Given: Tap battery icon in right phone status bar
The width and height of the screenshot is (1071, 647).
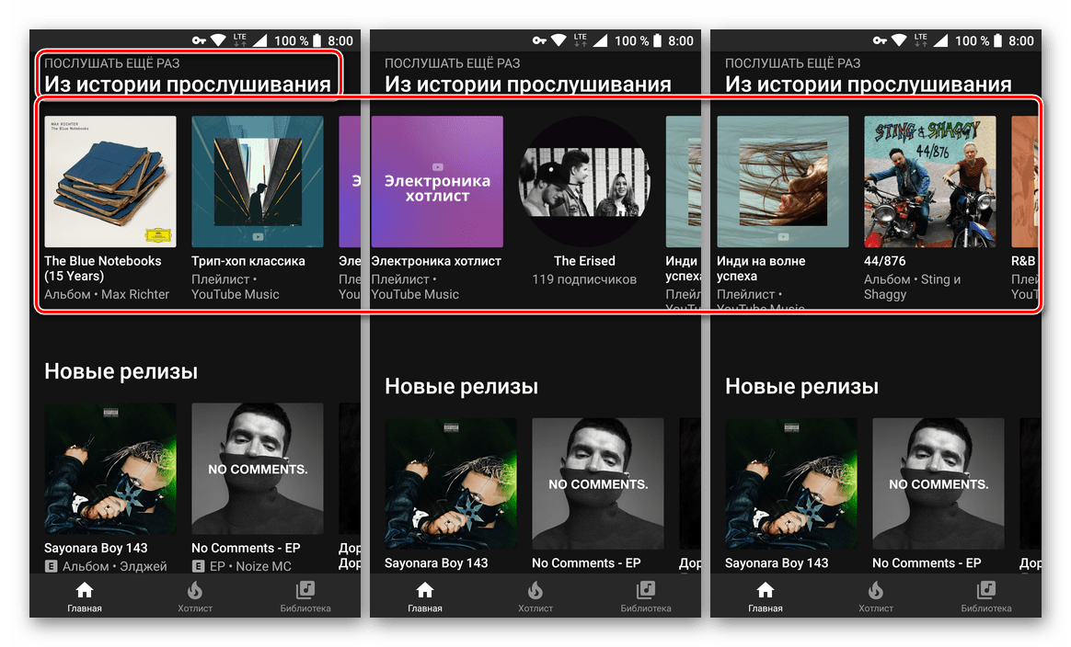Looking at the screenshot, I should pos(998,40).
